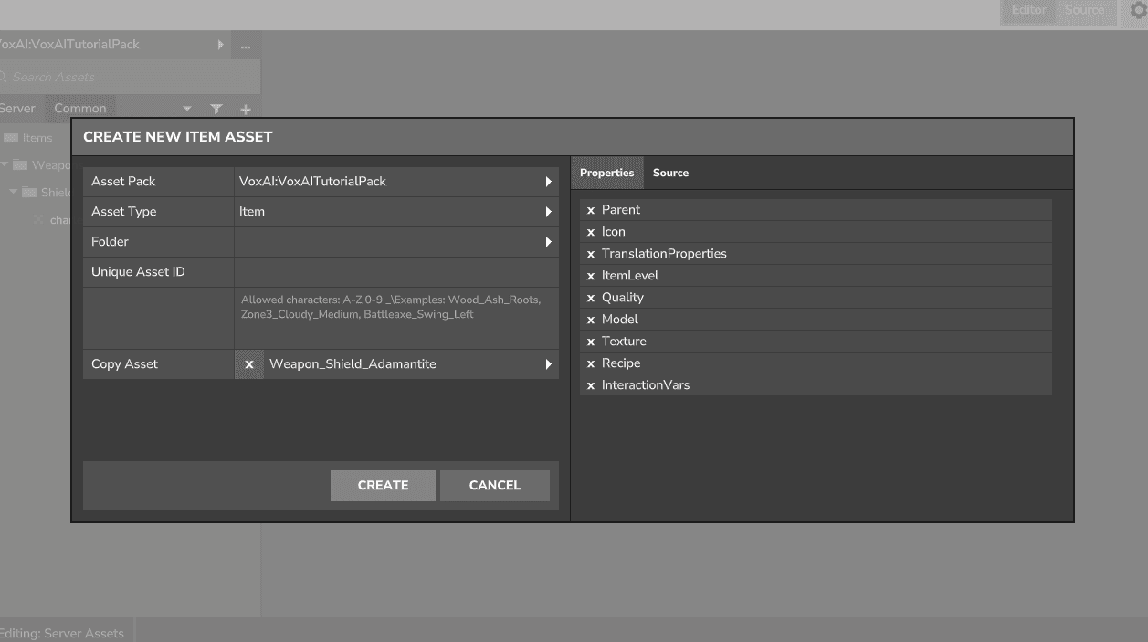Open the Copy Asset picker arrow next to Weapon_Shield_Adamantite
The height and width of the screenshot is (642, 1148).
(548, 363)
